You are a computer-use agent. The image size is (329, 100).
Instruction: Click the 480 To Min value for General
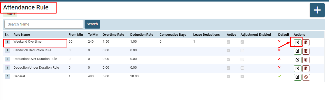91,76
